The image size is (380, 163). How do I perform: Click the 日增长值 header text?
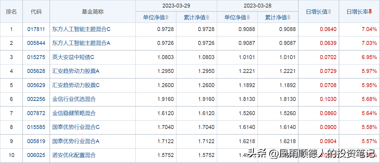[x=317, y=12]
